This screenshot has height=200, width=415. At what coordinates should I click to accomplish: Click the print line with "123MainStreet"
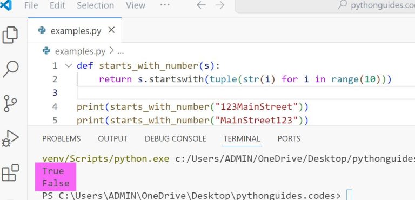click(193, 106)
